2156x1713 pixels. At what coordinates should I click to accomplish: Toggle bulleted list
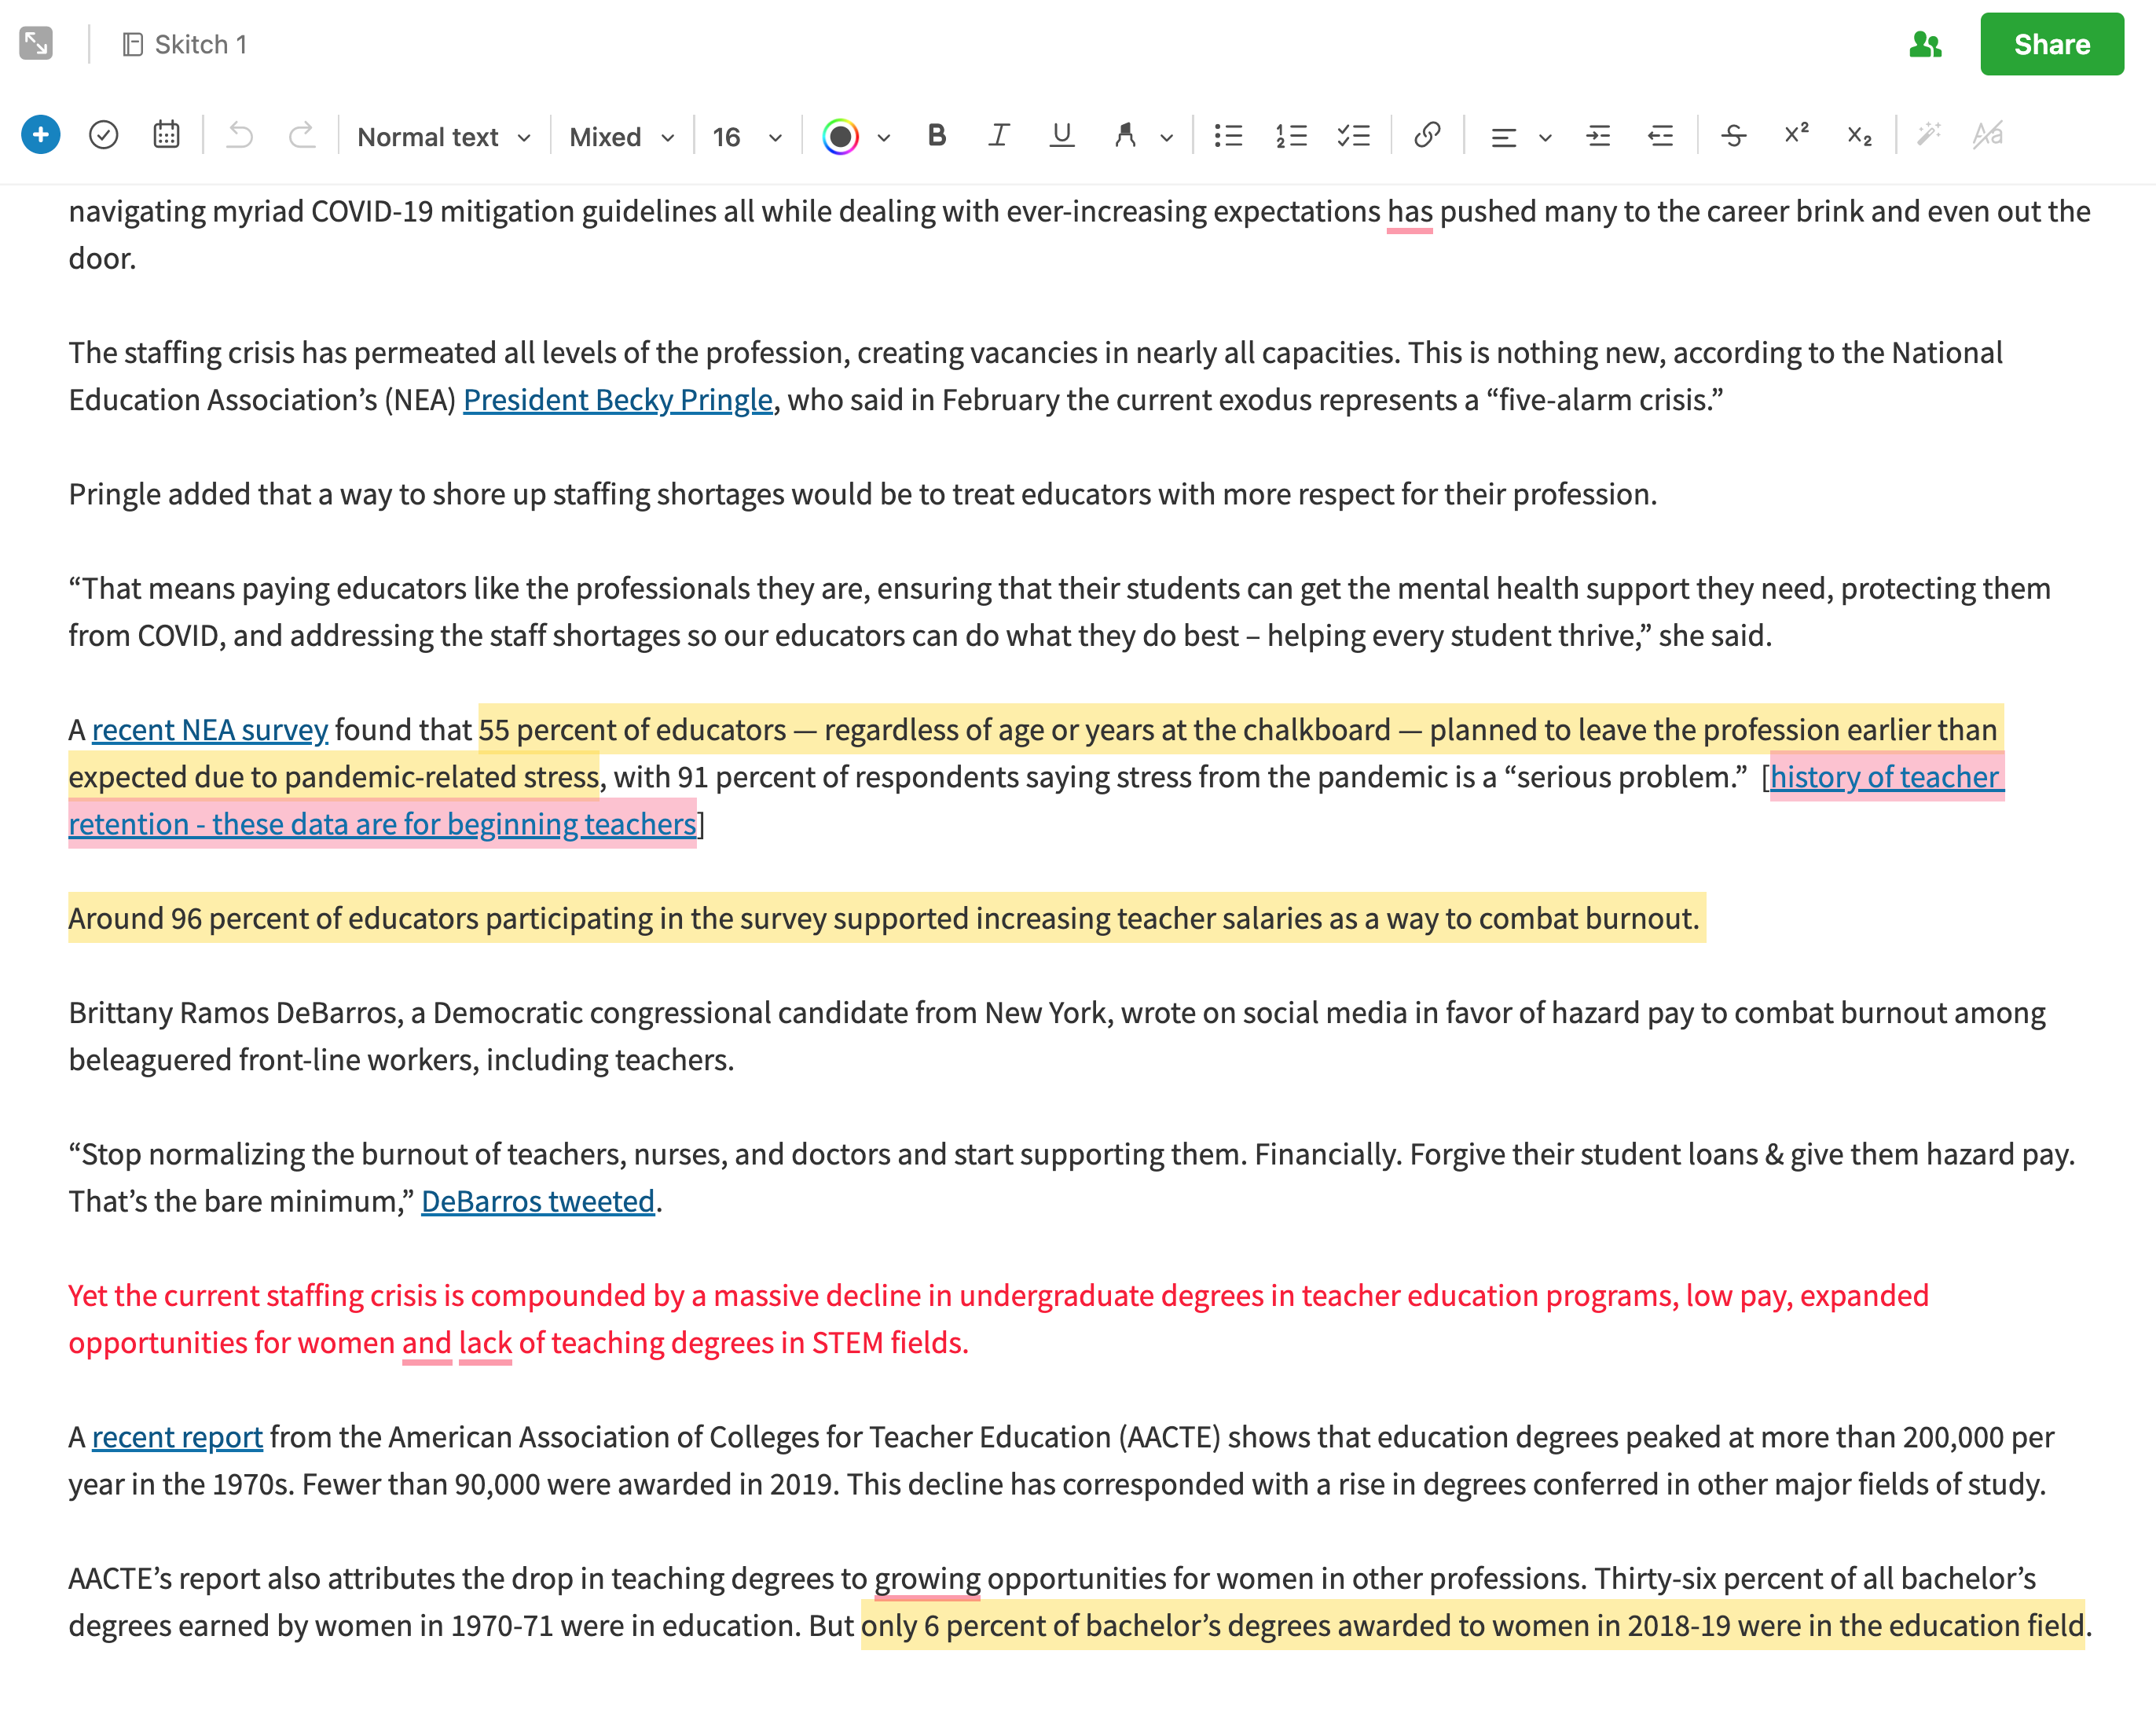point(1228,135)
